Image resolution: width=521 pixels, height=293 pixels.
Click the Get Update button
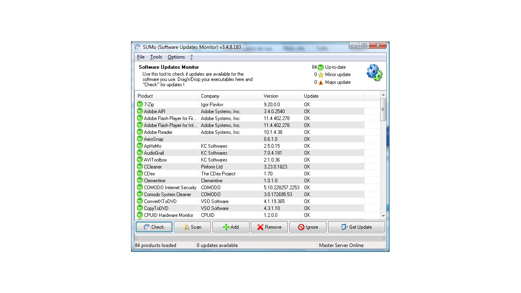tap(357, 227)
